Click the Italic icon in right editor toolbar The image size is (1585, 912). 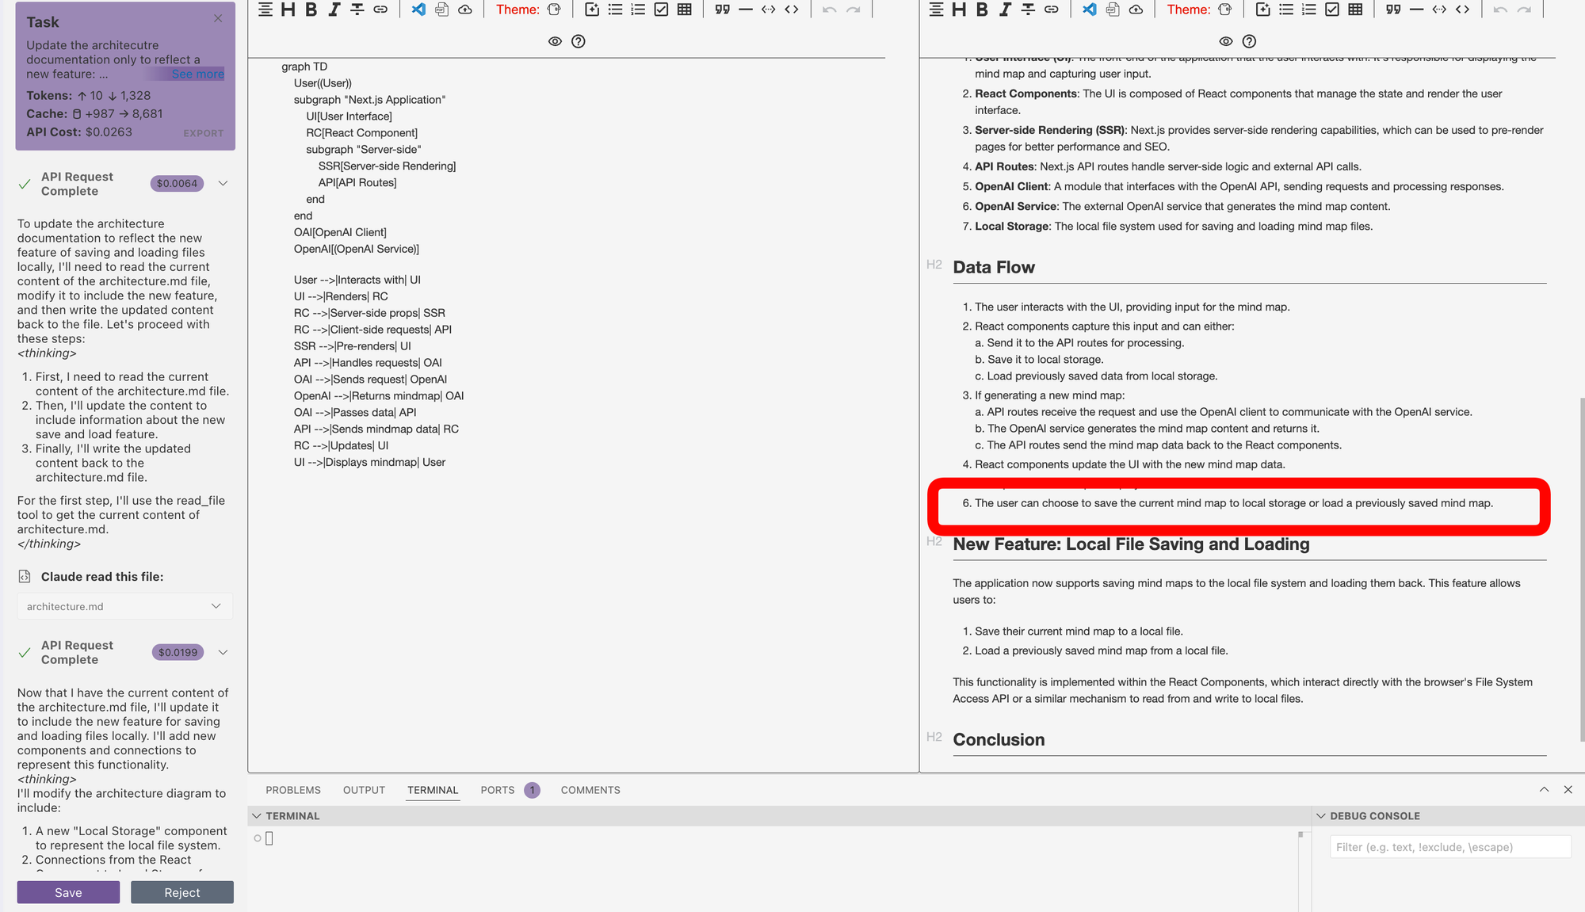click(x=1005, y=10)
